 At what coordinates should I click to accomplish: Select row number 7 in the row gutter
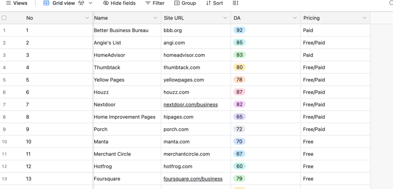[4, 104]
